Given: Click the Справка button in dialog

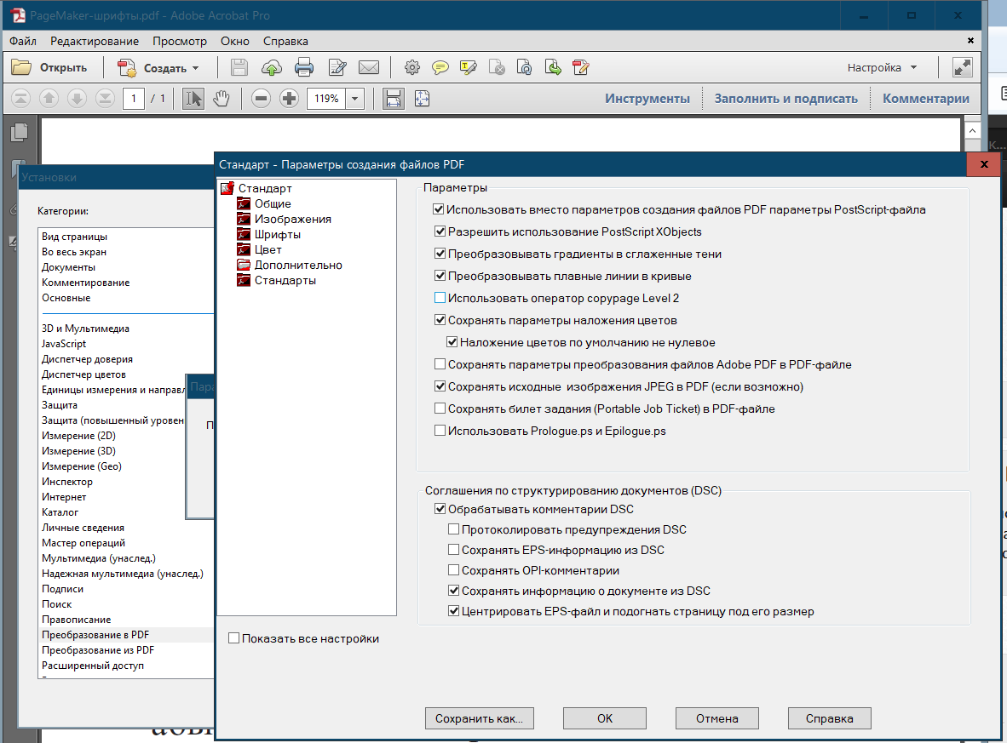Looking at the screenshot, I should (830, 718).
